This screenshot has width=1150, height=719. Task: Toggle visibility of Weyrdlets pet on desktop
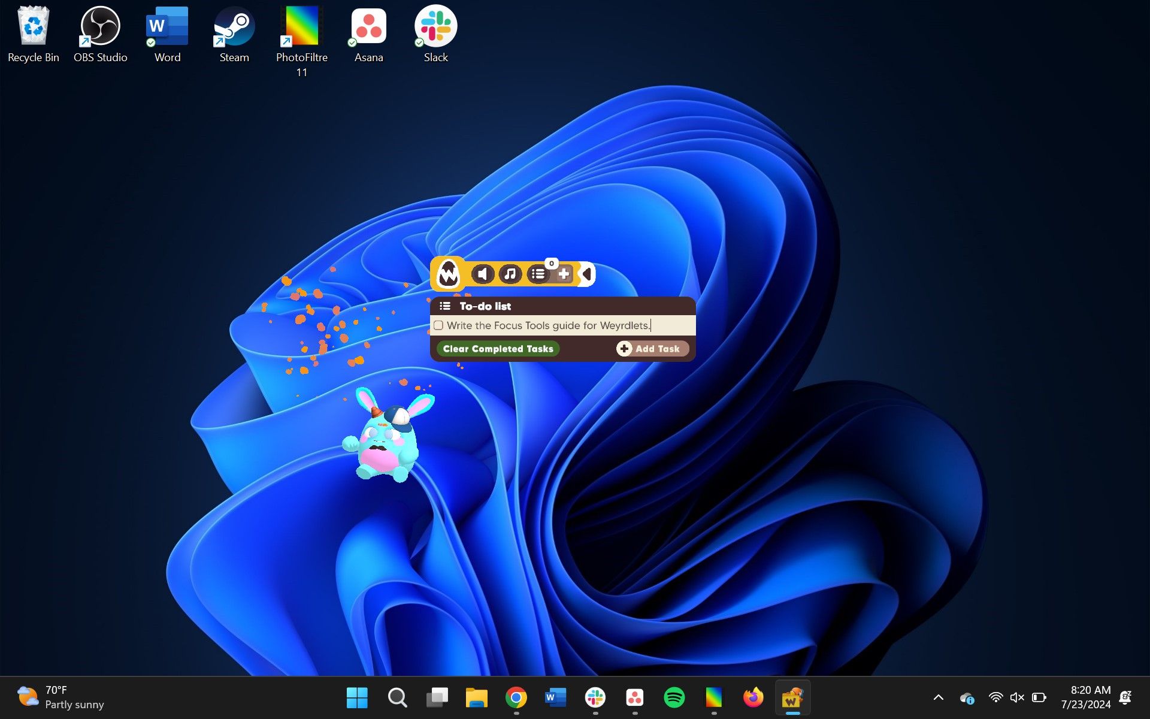click(449, 273)
